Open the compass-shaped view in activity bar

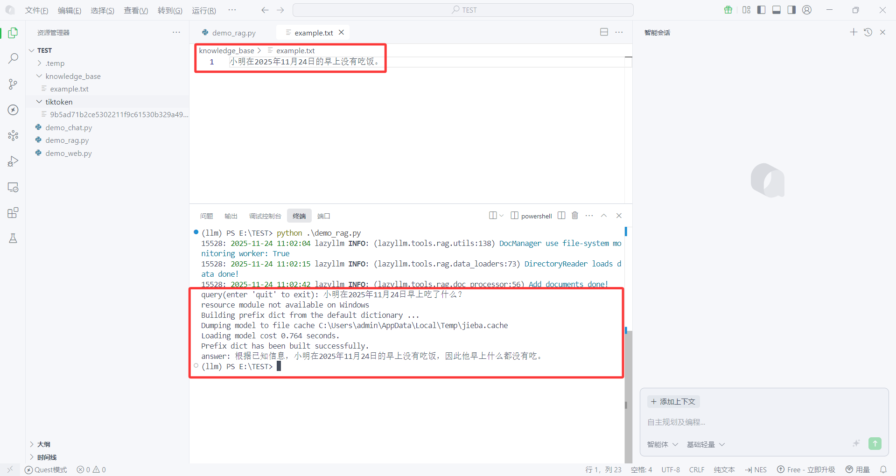point(13,110)
